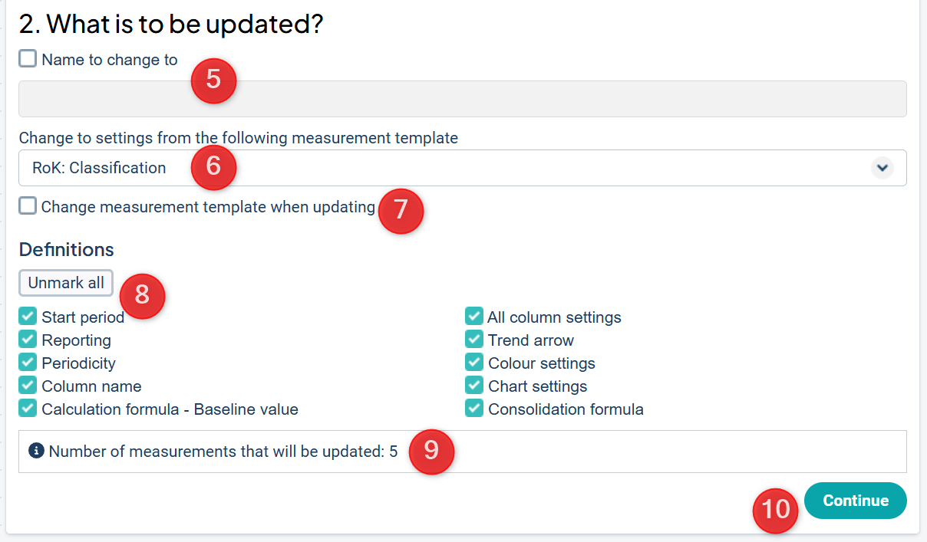
Task: Click the red number 9 marker
Action: pyautogui.click(x=431, y=451)
